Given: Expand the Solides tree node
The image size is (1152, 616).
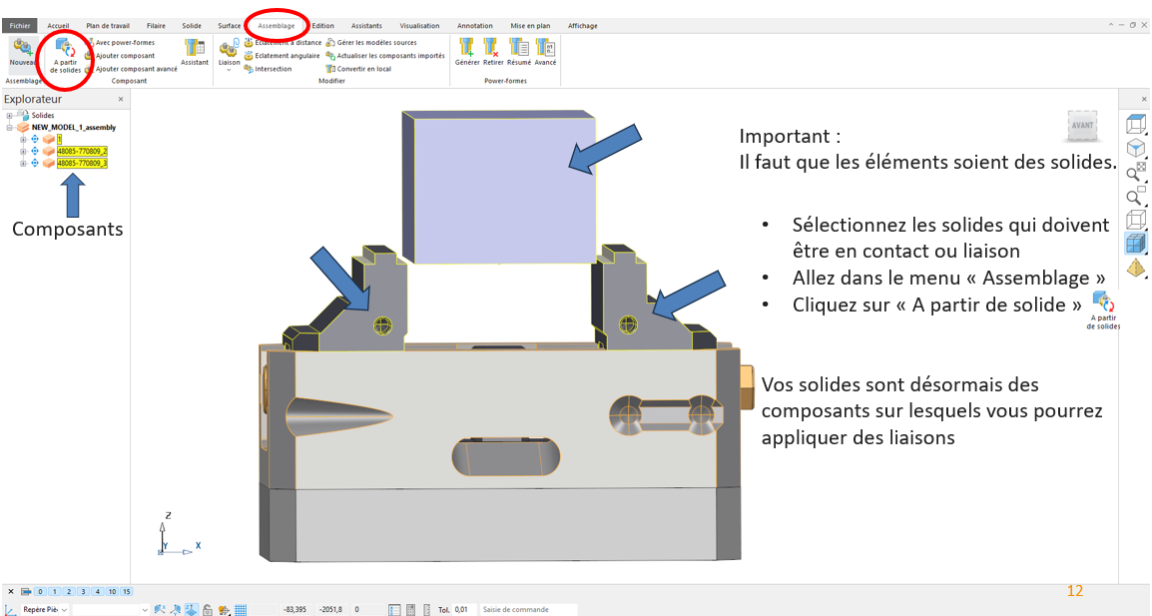Looking at the screenshot, I should pyautogui.click(x=10, y=116).
